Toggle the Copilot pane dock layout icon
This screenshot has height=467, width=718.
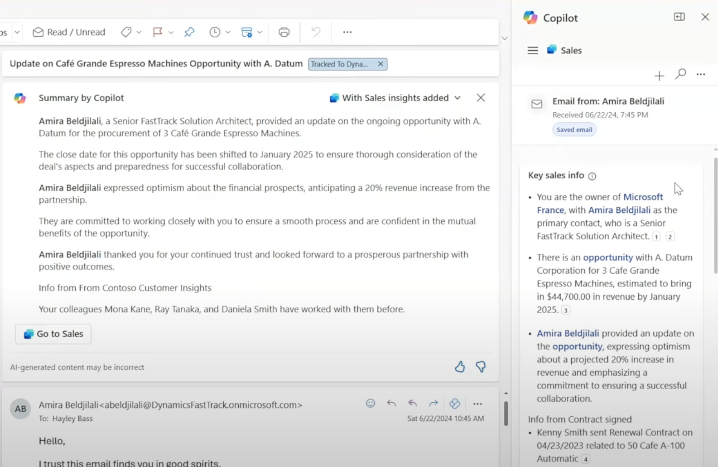(x=679, y=17)
